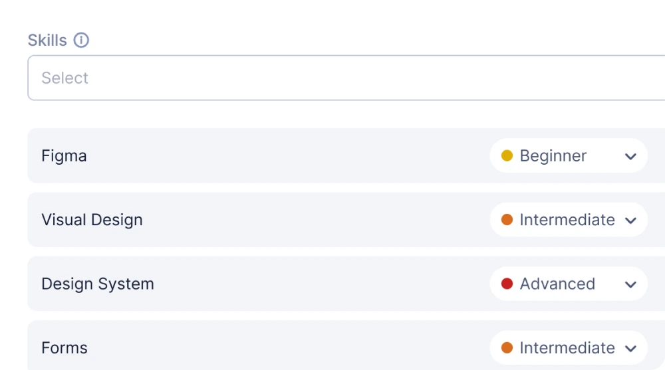Image resolution: width=665 pixels, height=370 pixels.
Task: Click the Forms skill label
Action: 65,347
